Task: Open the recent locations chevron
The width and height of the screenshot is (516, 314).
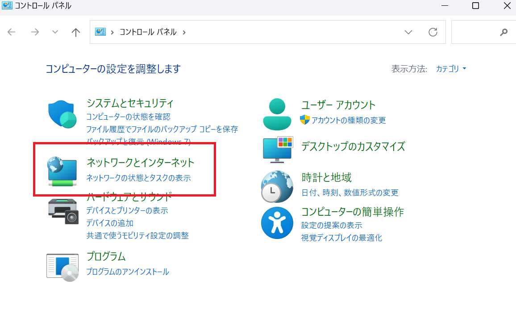Action: pos(55,32)
